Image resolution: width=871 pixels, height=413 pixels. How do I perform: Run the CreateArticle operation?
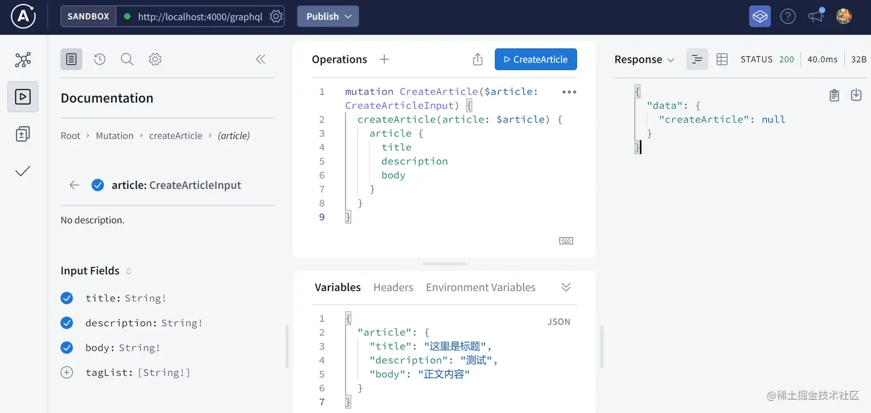pyautogui.click(x=536, y=59)
